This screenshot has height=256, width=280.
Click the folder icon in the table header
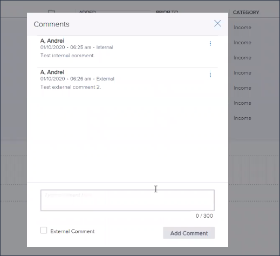click(51, 11)
